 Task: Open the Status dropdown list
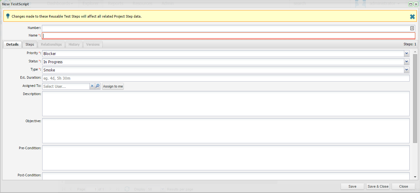point(406,62)
